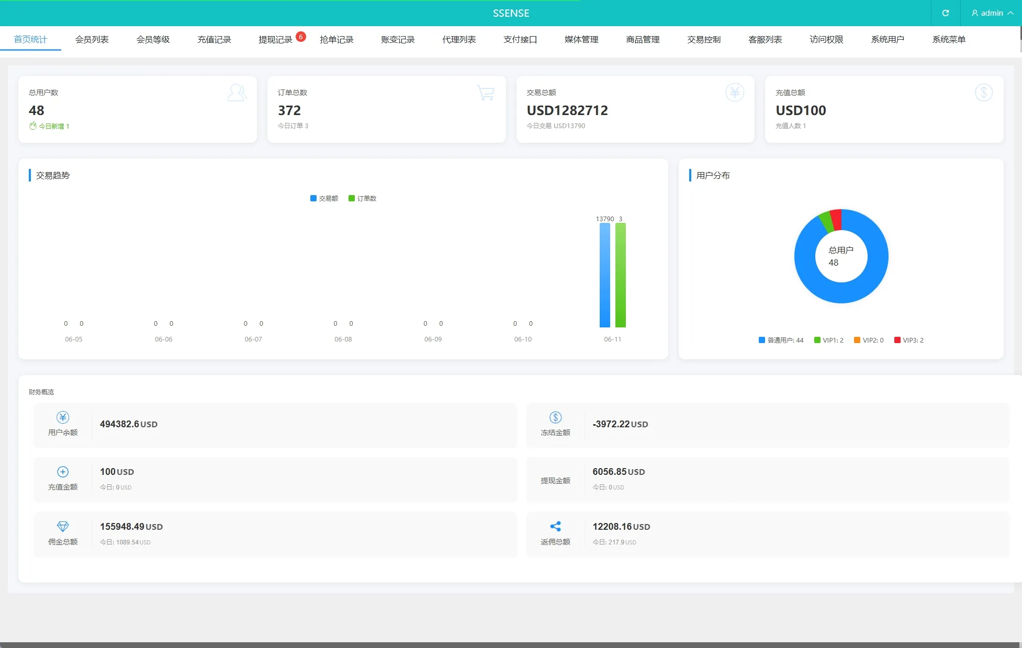Toggle 订单数 series in chart legend
This screenshot has width=1022, height=648.
click(362, 198)
